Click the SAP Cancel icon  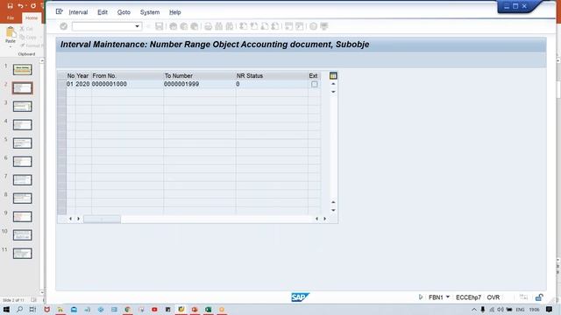[x=195, y=26]
